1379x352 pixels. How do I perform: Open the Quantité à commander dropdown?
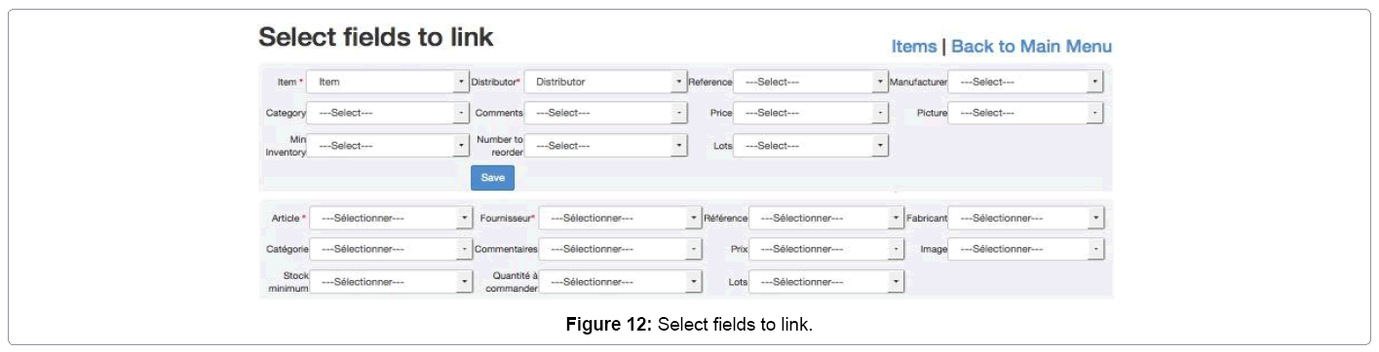coord(620,282)
